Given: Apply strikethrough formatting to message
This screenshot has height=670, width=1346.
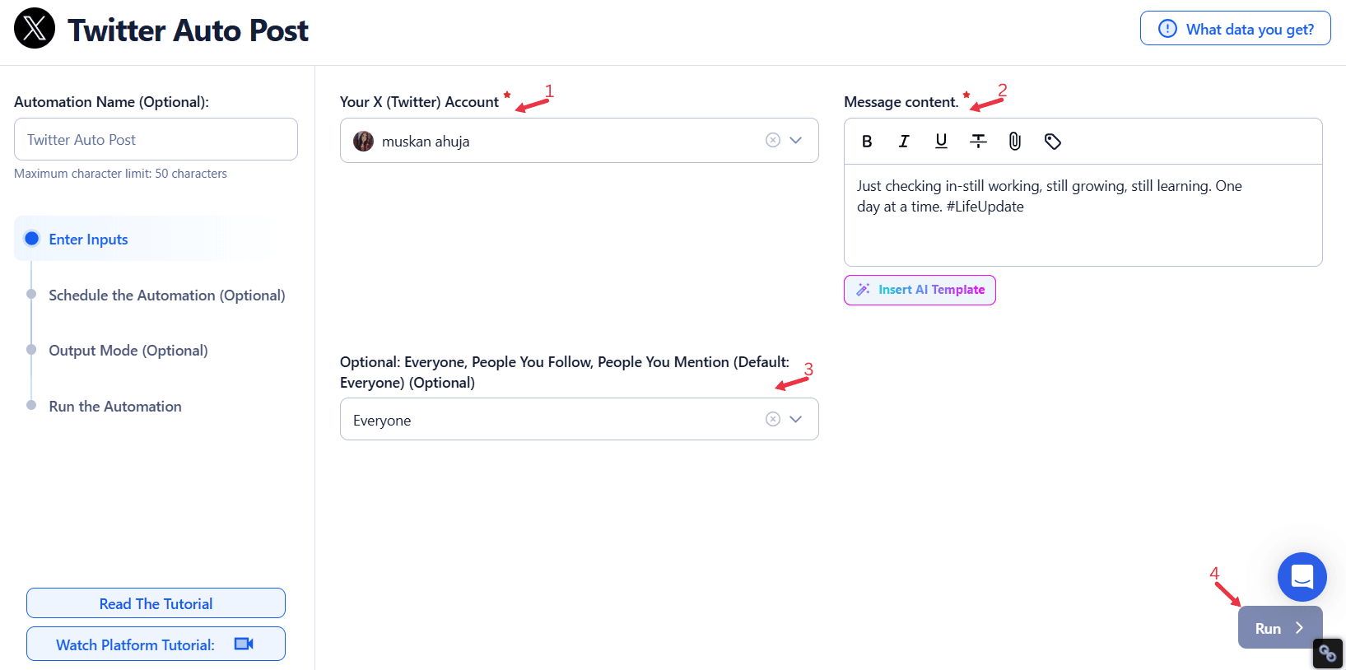Looking at the screenshot, I should click(x=978, y=142).
